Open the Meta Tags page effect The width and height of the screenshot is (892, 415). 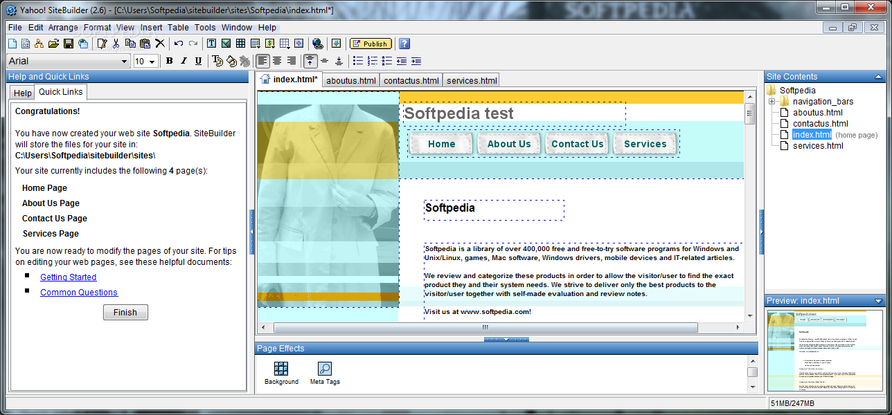325,373
